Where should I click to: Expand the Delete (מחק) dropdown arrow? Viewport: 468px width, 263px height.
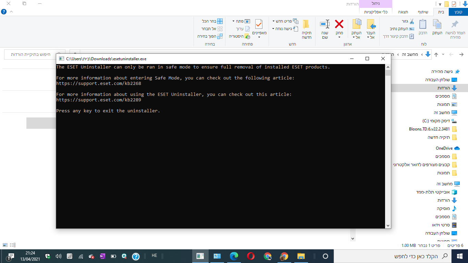tap(339, 37)
